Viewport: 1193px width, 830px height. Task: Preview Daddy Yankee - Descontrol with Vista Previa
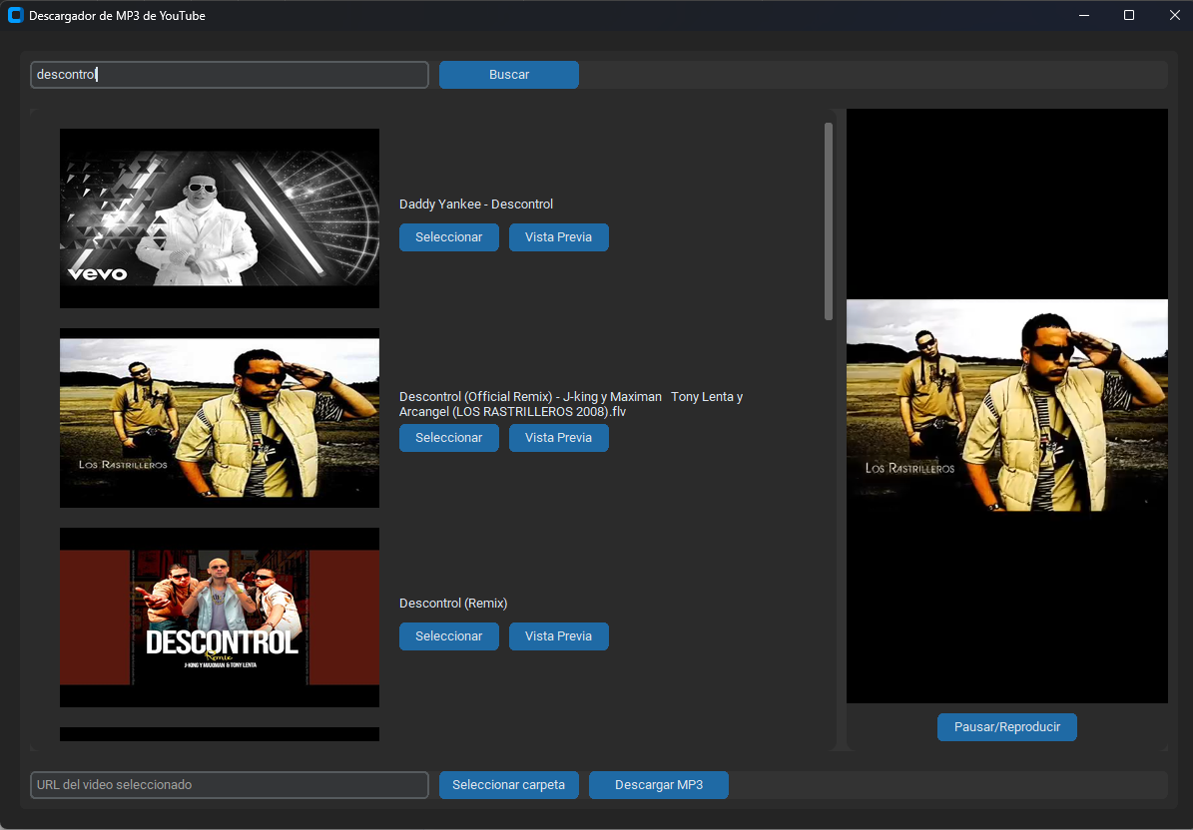click(558, 237)
